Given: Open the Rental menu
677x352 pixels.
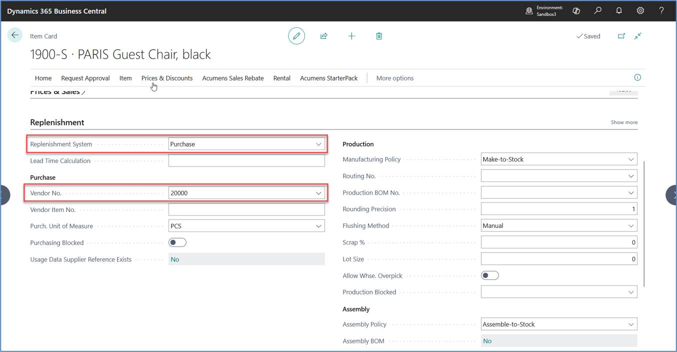Looking at the screenshot, I should [x=282, y=78].
